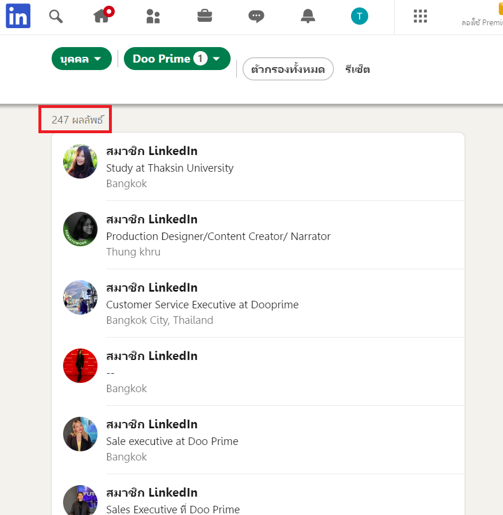This screenshot has height=515, width=503.
Task: Click the red profile photo thumbnail
Action: (x=80, y=366)
